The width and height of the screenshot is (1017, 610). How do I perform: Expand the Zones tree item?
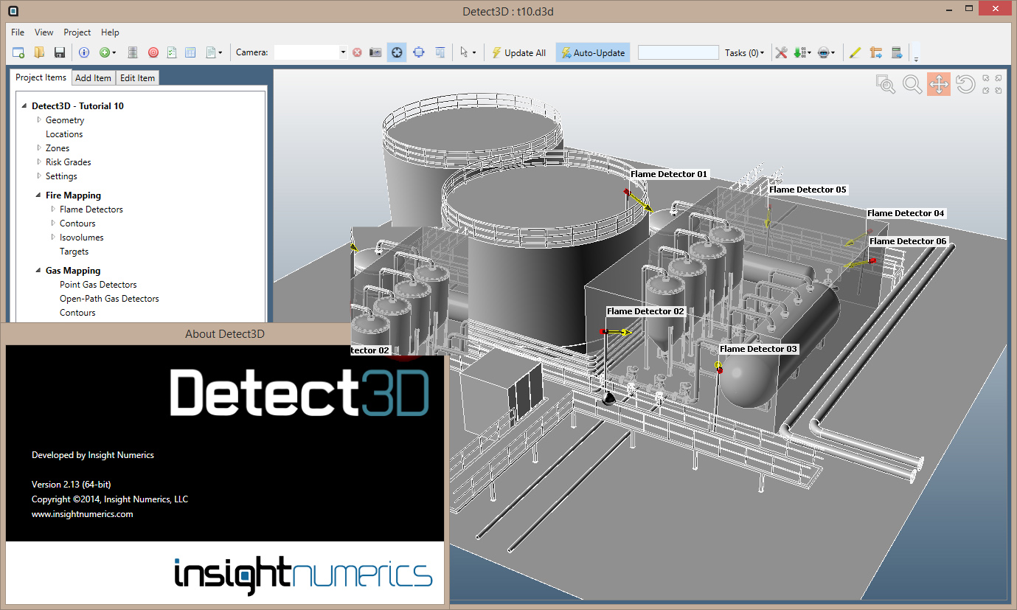coord(38,148)
